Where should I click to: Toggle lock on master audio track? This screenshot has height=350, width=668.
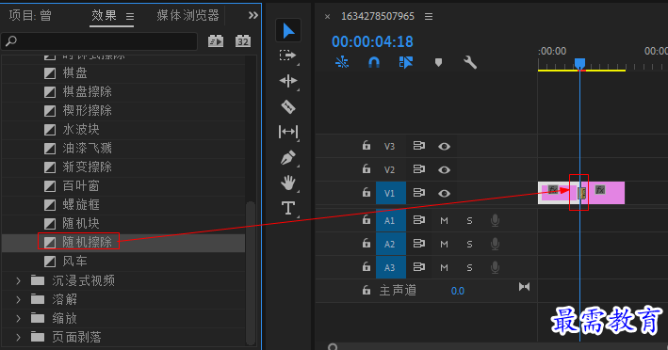(366, 290)
